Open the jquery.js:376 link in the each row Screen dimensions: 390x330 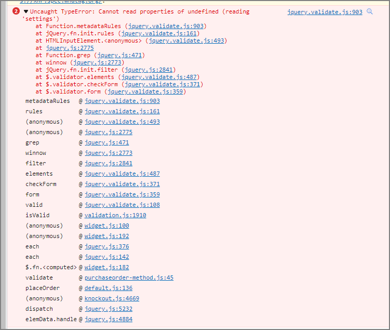coord(106,246)
